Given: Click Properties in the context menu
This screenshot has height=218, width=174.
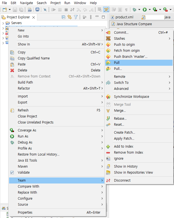Looking at the screenshot, I should (25, 213).
